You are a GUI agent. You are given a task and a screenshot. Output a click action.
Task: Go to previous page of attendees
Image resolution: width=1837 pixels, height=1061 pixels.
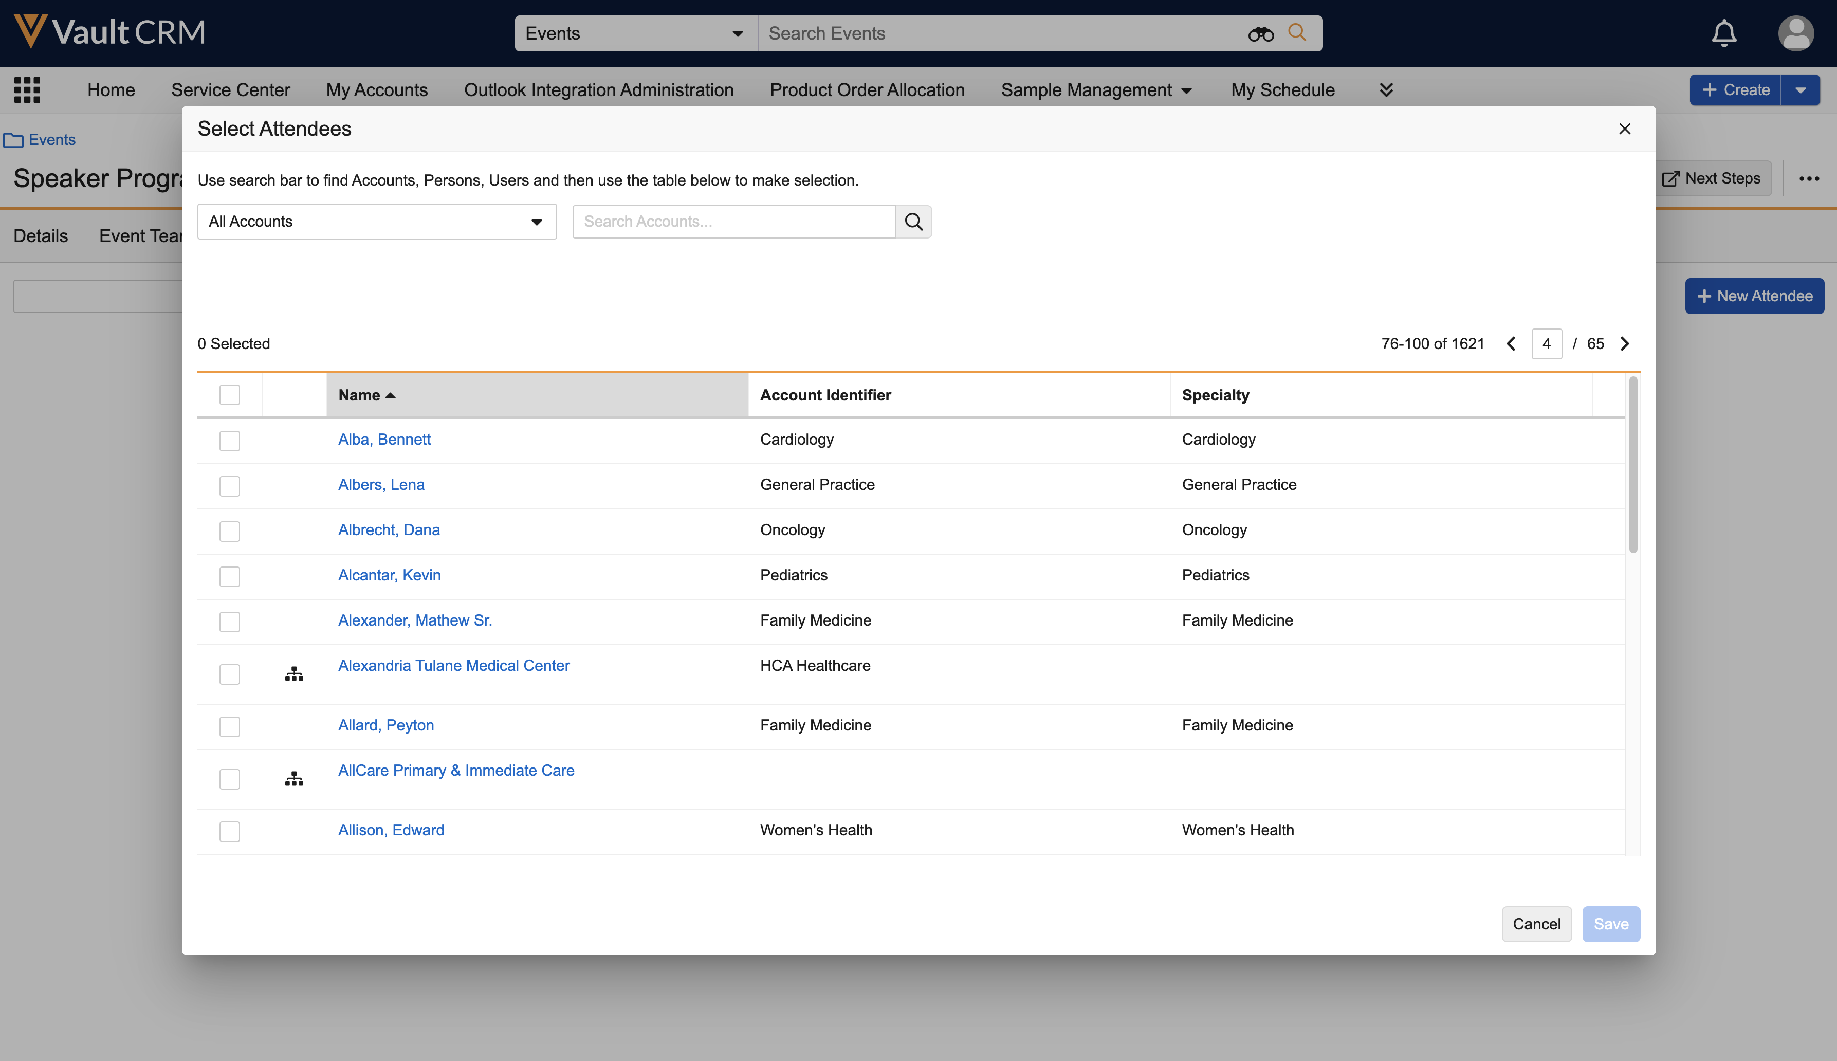pos(1512,344)
